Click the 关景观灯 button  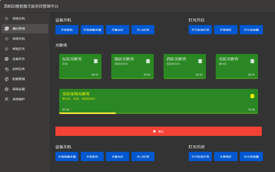pos(226,156)
